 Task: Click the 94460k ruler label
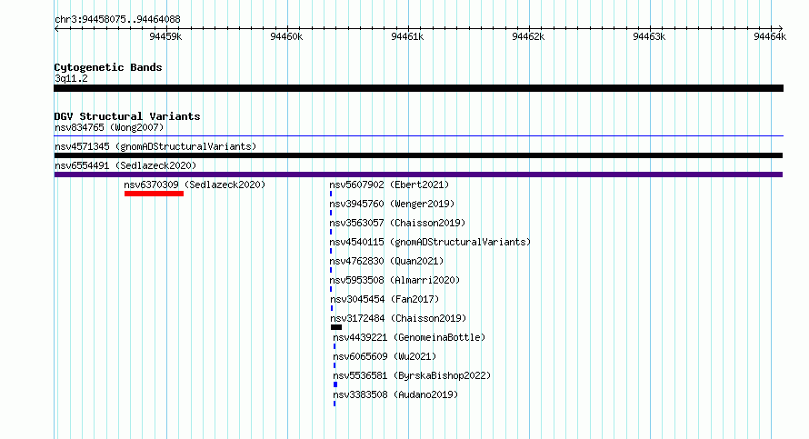pyautogui.click(x=286, y=36)
